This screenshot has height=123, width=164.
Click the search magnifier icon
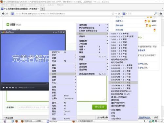coord(155,14)
